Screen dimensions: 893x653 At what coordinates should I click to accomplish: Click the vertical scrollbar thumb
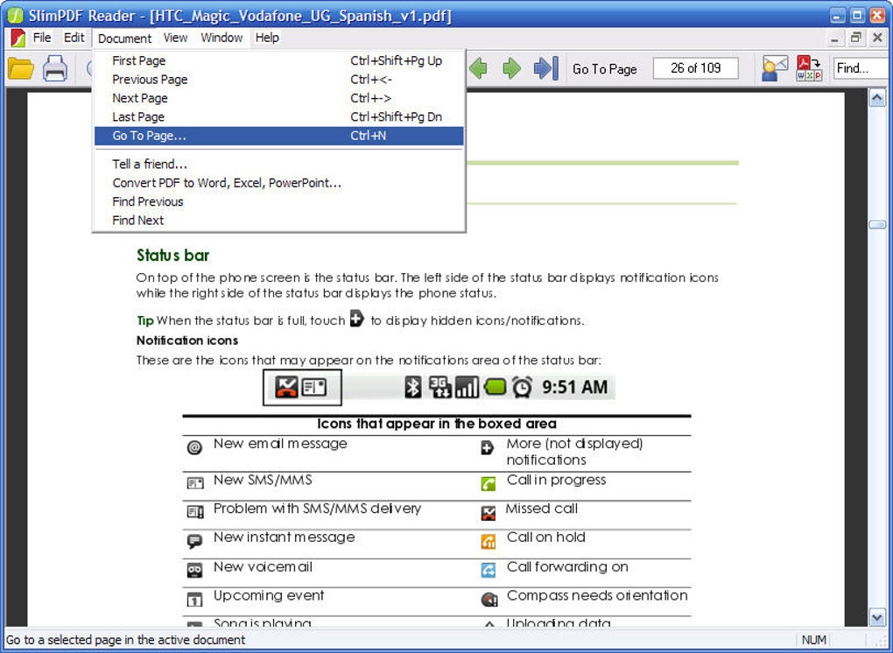pos(877,225)
